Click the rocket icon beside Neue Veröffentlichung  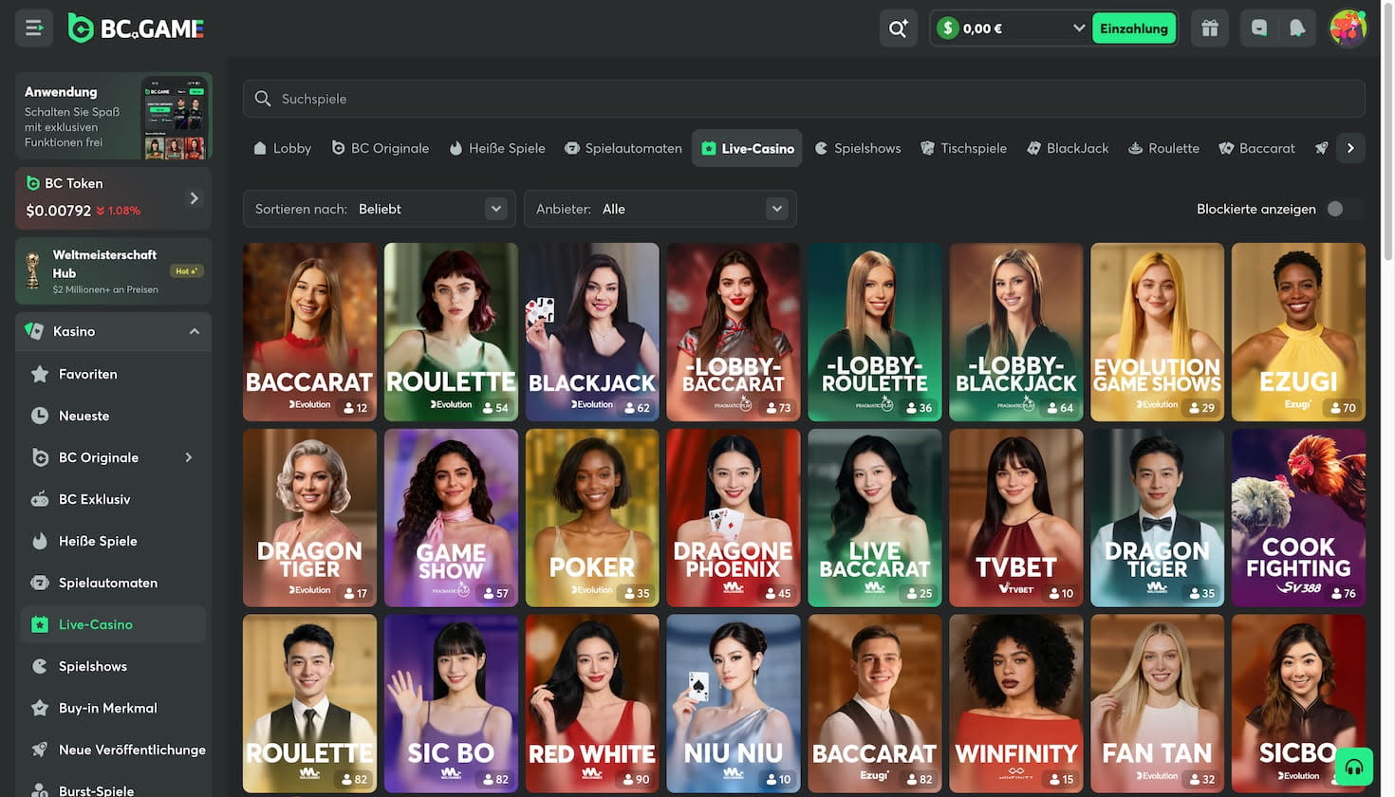[40, 750]
